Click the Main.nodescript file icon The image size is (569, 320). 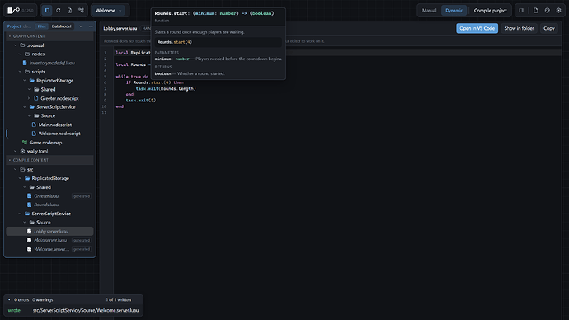[34, 125]
